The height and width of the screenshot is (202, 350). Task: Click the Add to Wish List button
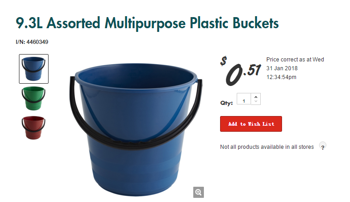click(x=251, y=124)
